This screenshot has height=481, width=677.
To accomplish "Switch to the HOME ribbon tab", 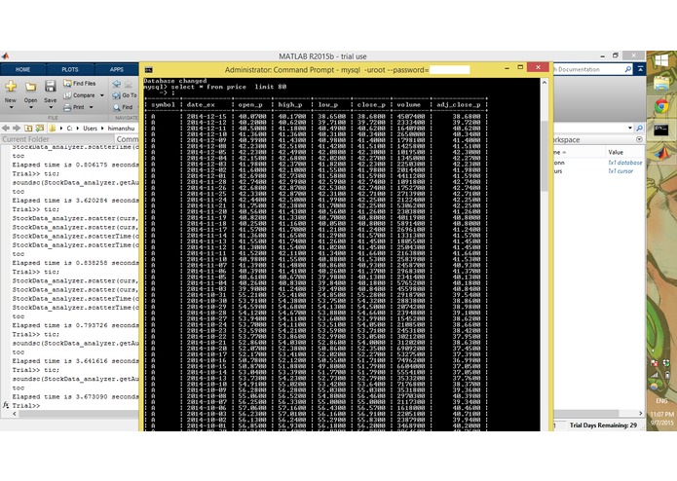I will click(22, 69).
